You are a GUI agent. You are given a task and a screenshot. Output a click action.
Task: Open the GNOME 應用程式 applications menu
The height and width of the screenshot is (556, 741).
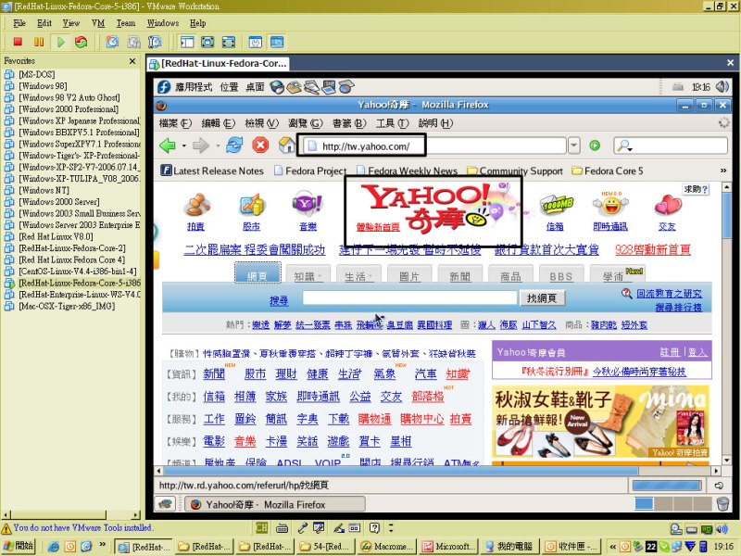point(194,87)
